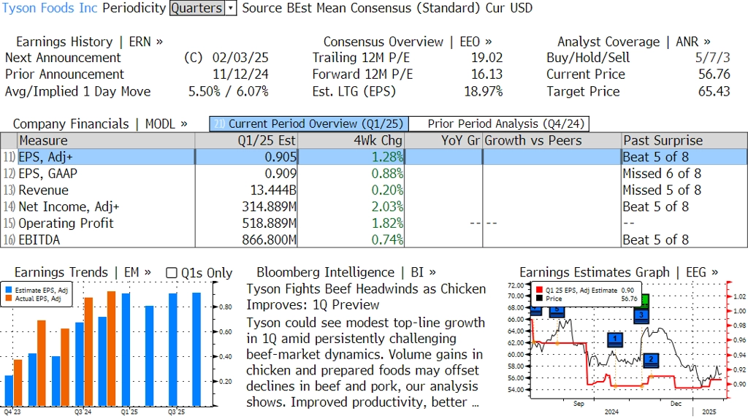
Task: Click the Est. LTG (EPS) value 18.97%
Action: (484, 91)
